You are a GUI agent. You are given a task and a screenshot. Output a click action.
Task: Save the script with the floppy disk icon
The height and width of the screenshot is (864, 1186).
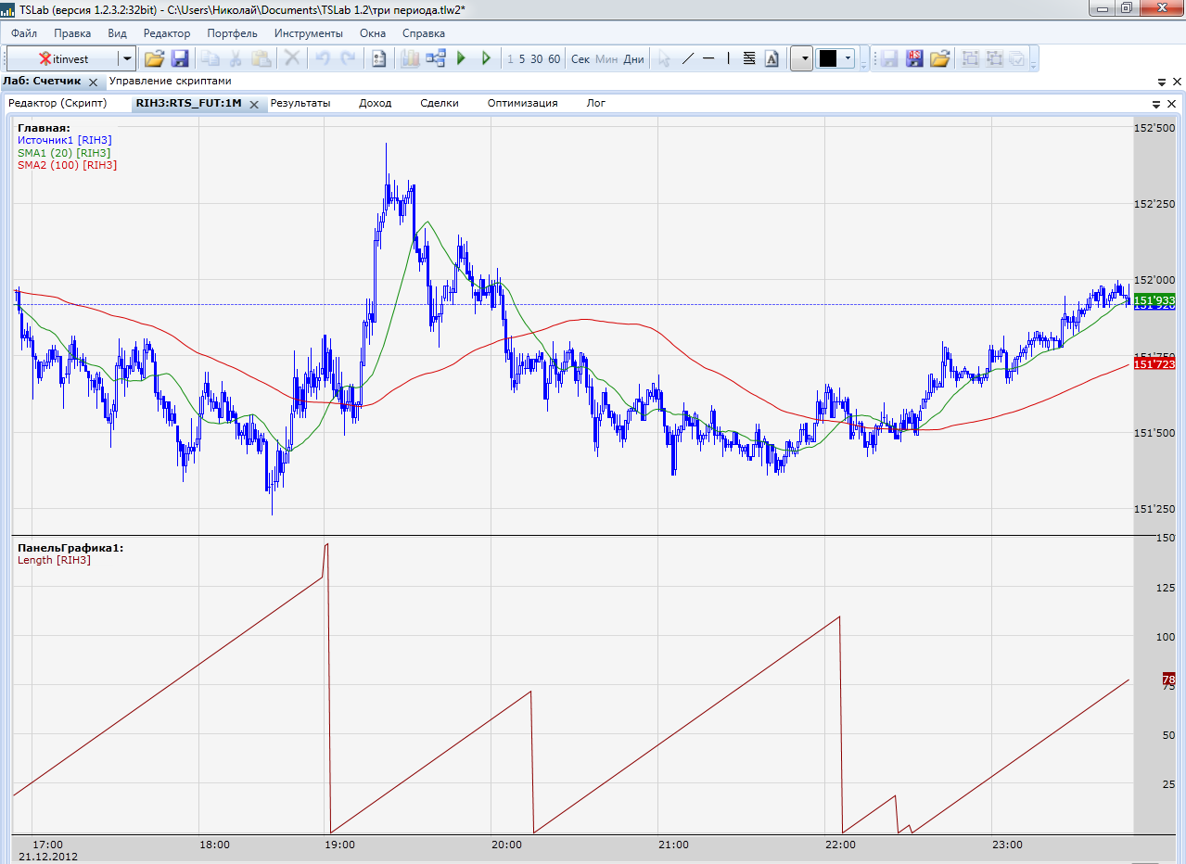tap(180, 58)
